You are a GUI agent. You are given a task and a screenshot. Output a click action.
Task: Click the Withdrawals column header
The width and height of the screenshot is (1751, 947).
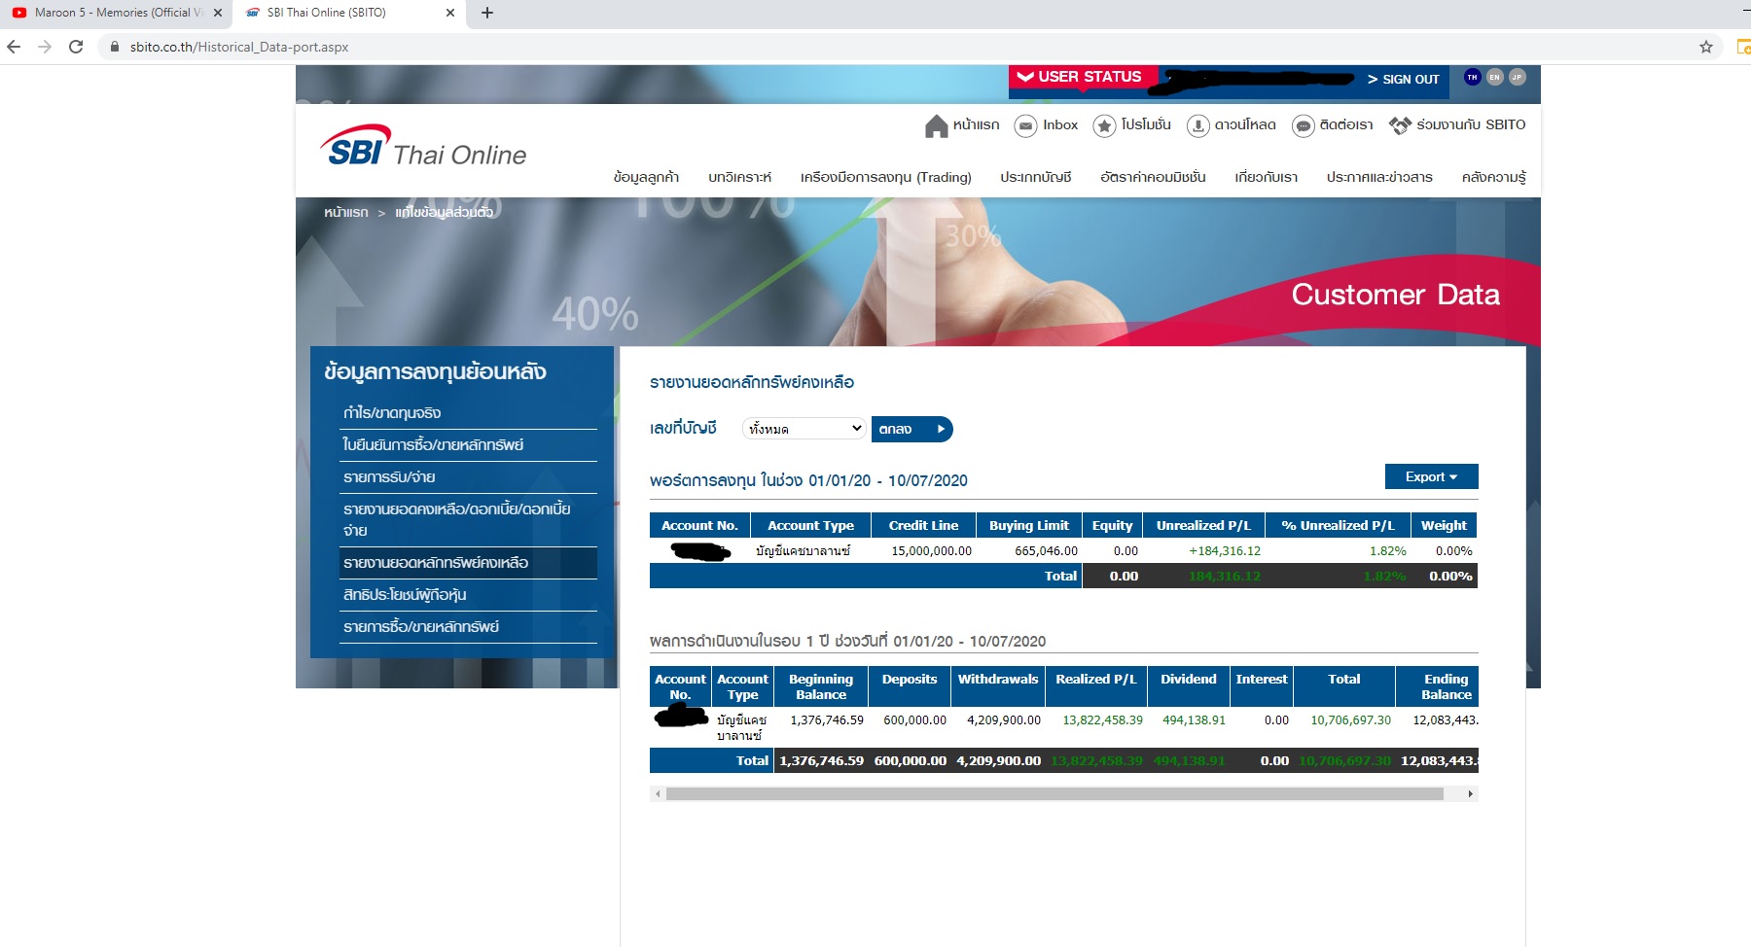tap(998, 686)
